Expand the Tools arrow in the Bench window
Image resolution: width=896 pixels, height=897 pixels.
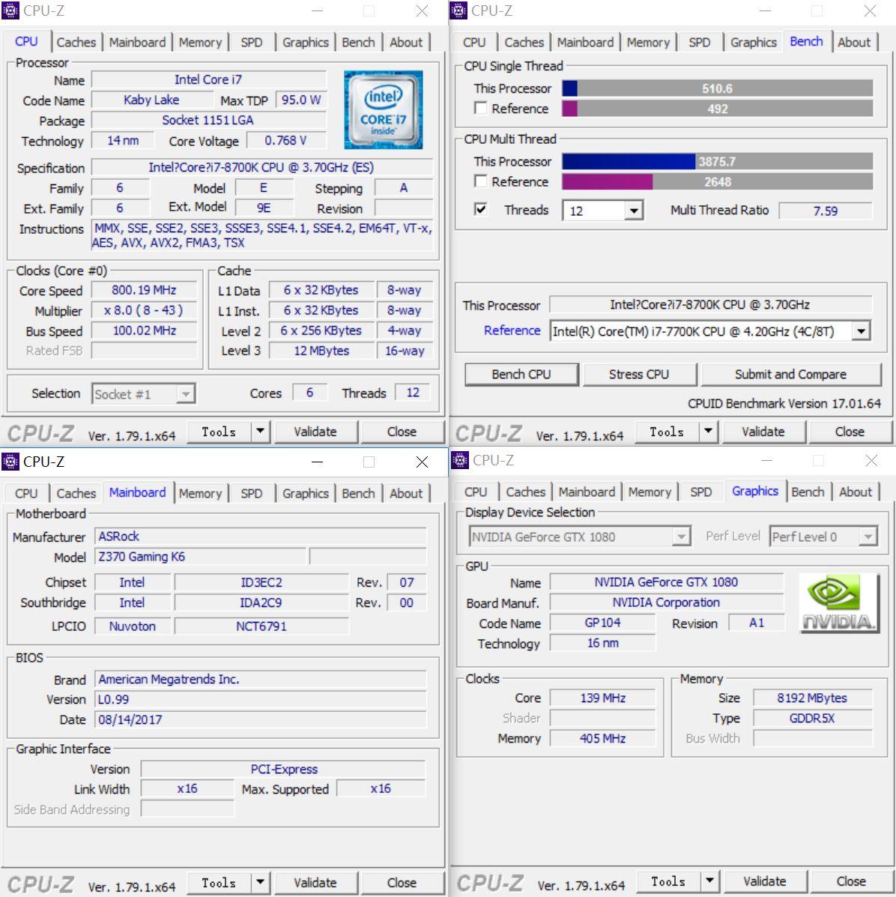(x=708, y=432)
